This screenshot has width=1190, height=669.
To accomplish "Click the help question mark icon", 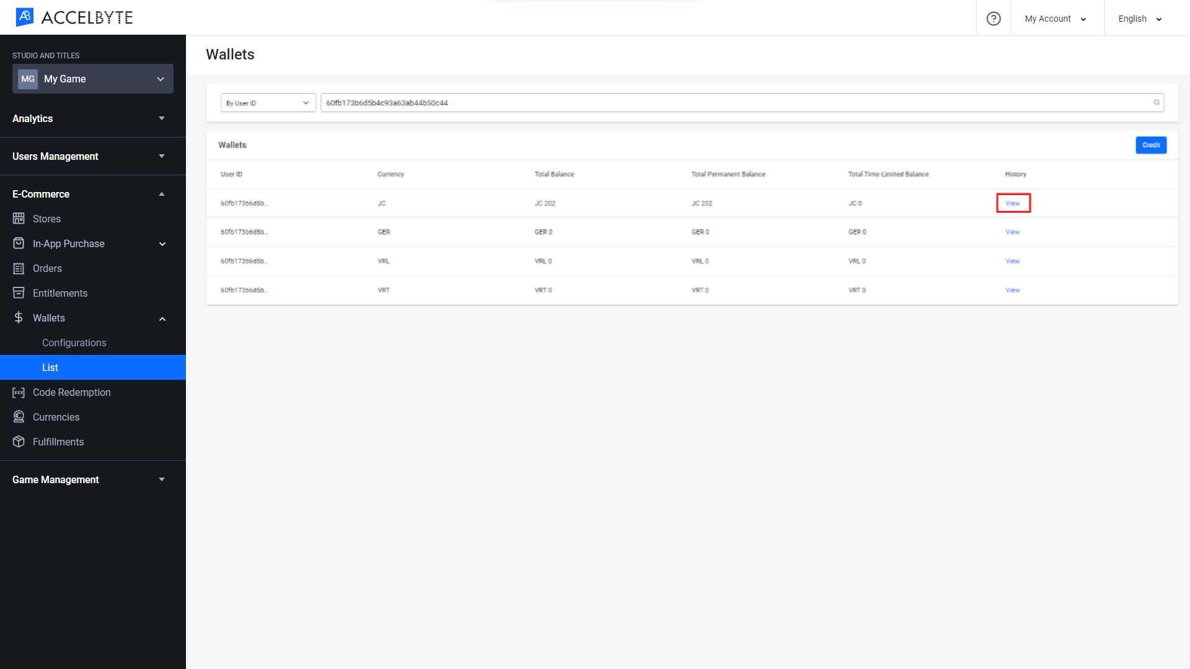I will [x=994, y=18].
